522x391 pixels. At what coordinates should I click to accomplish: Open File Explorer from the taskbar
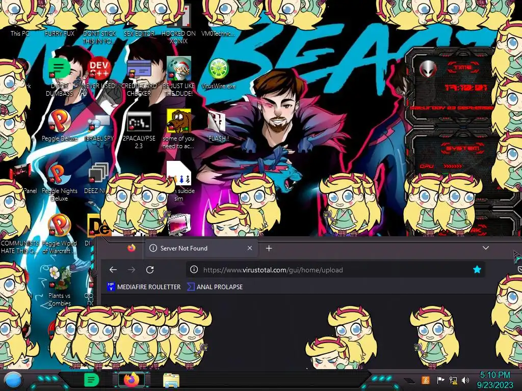[171, 381]
